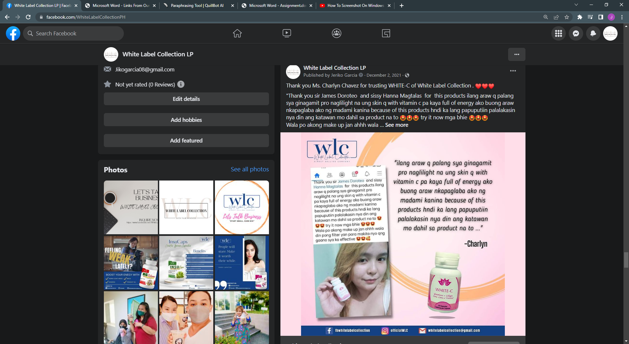This screenshot has height=344, width=629.
Task: Open the browser tab search chevron
Action: click(576, 5)
